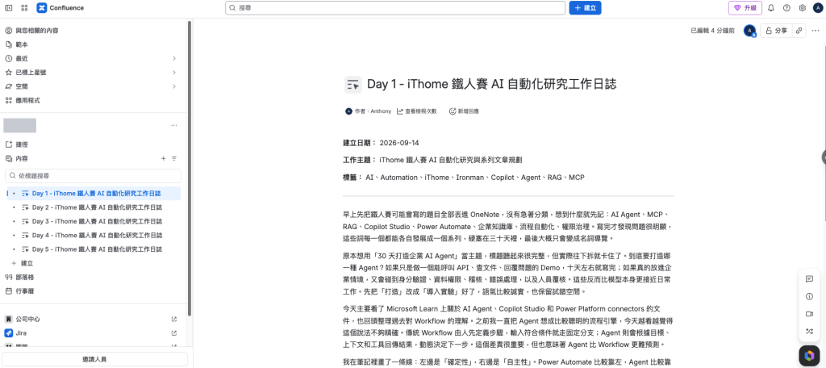Expand the 空間 submenu chevron
The width and height of the screenshot is (826, 368).
tap(174, 86)
